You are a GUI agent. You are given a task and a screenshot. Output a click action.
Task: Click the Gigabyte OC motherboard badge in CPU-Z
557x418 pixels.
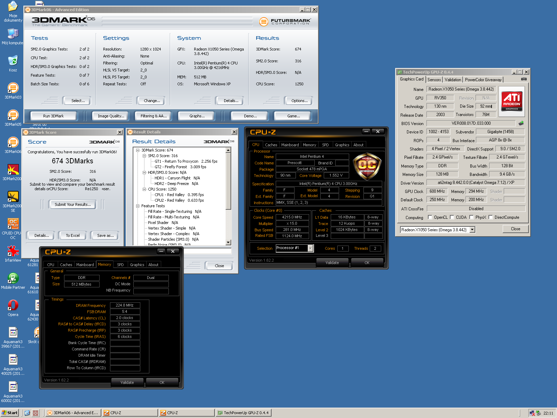click(367, 166)
